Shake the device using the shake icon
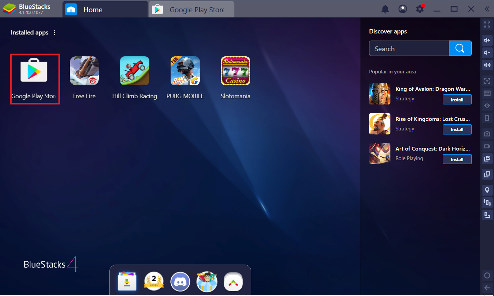 (x=487, y=202)
